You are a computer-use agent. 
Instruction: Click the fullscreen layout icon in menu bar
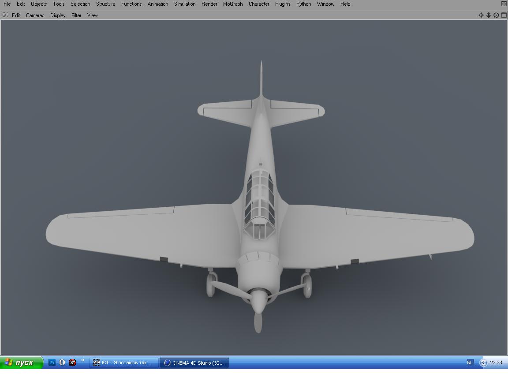[504, 4]
